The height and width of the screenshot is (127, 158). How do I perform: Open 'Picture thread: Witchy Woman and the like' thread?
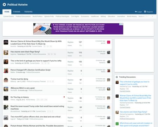(x=37, y=126)
